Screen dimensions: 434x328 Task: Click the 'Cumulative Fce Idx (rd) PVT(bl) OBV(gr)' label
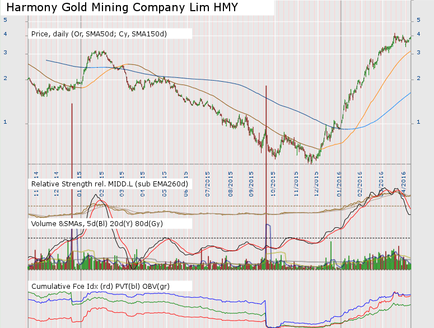click(100, 286)
